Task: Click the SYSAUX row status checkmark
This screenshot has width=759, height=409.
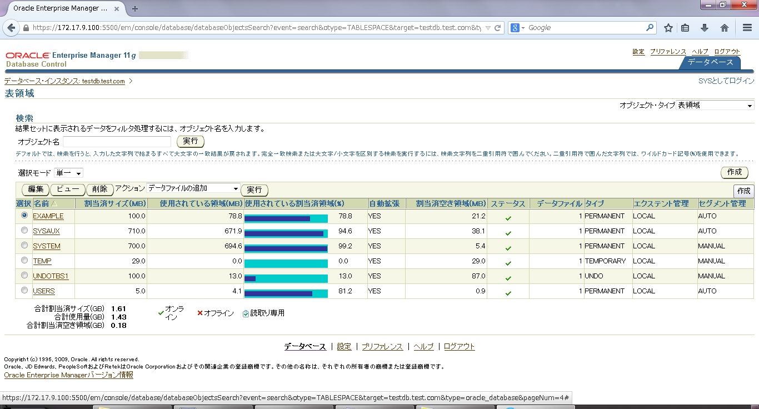Action: 508,233
